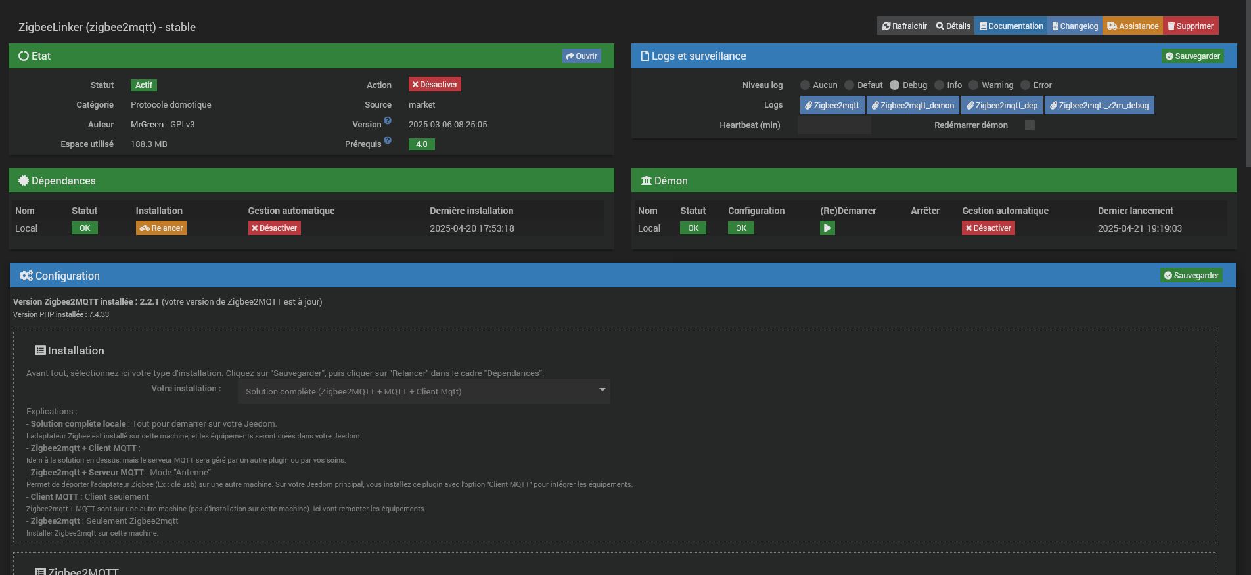This screenshot has width=1251, height=575.
Task: Click the Installation section list icon
Action: [40, 351]
